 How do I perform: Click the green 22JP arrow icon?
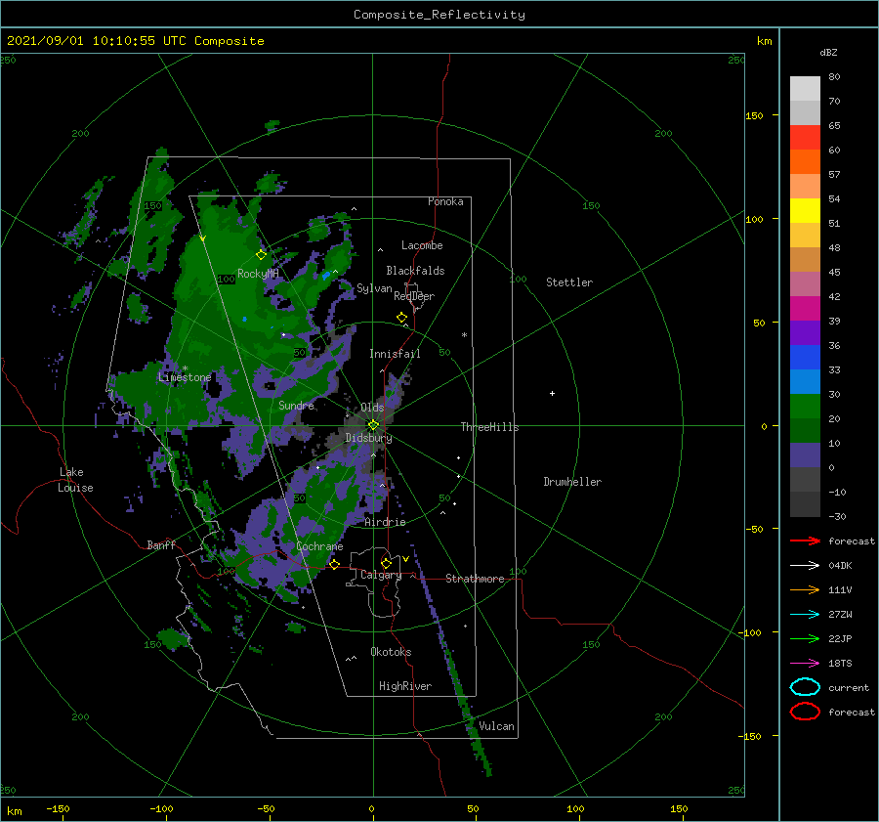[x=805, y=638]
